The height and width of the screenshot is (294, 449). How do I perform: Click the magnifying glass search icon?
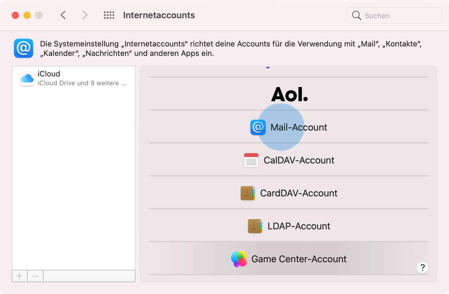coord(356,15)
